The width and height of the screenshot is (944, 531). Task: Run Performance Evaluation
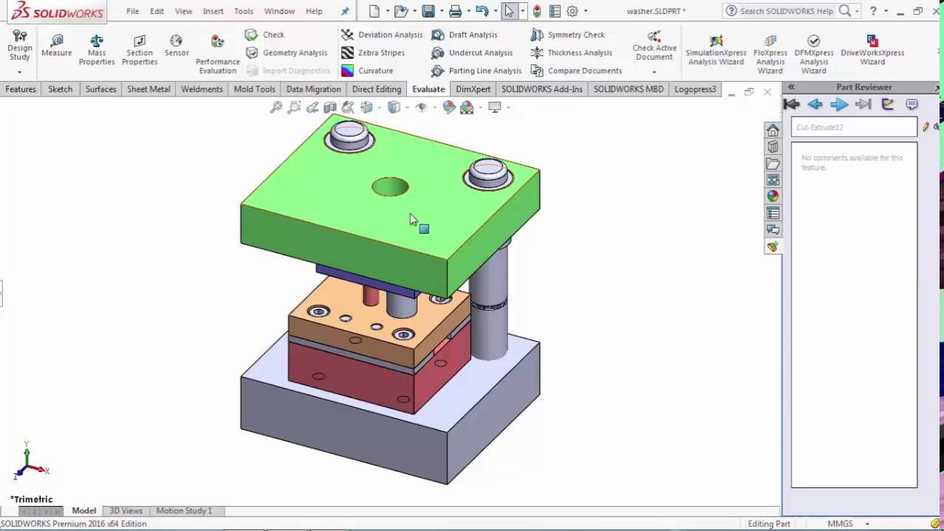coord(218,54)
